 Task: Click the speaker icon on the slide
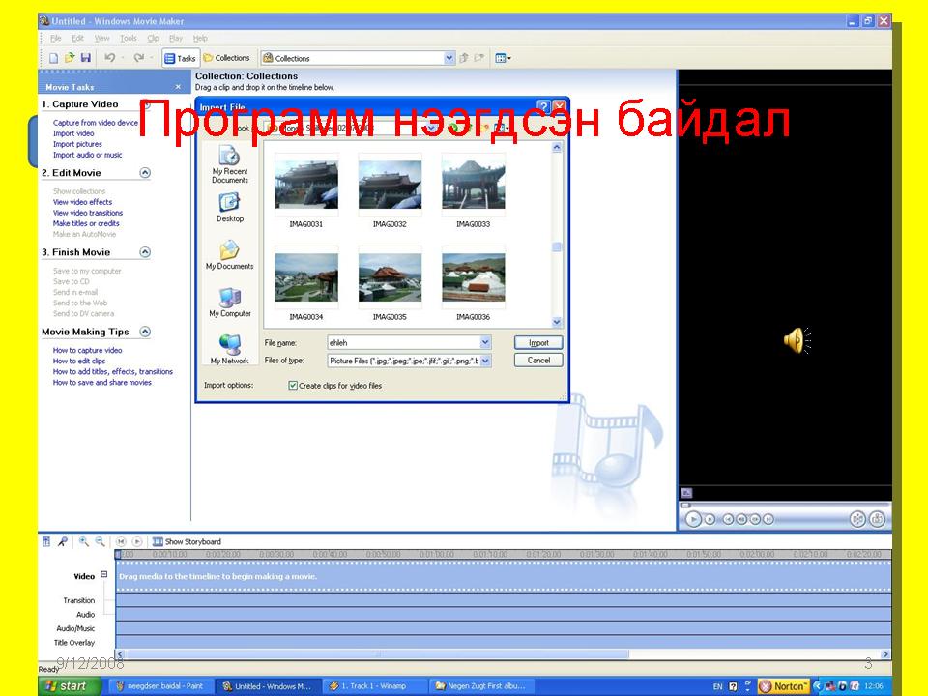[796, 340]
